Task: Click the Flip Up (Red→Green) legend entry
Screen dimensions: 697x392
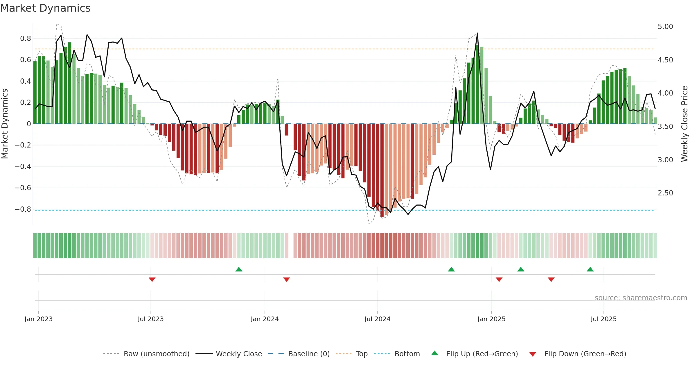Action: [475, 354]
